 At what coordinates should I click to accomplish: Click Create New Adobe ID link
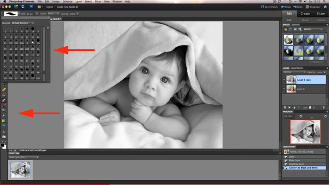pyautogui.click(x=67, y=7)
